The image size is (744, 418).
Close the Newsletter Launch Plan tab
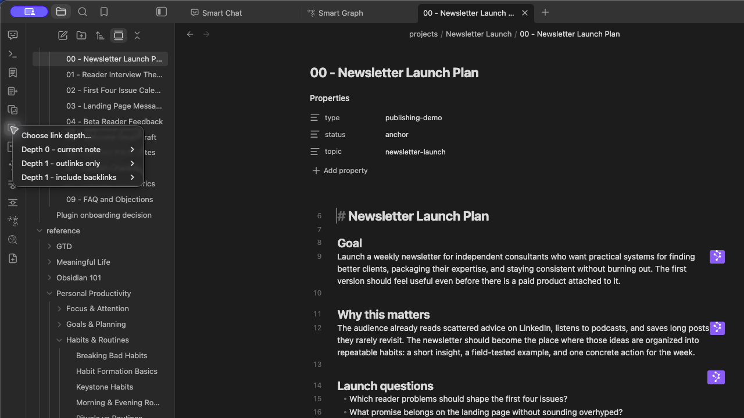tap(525, 13)
